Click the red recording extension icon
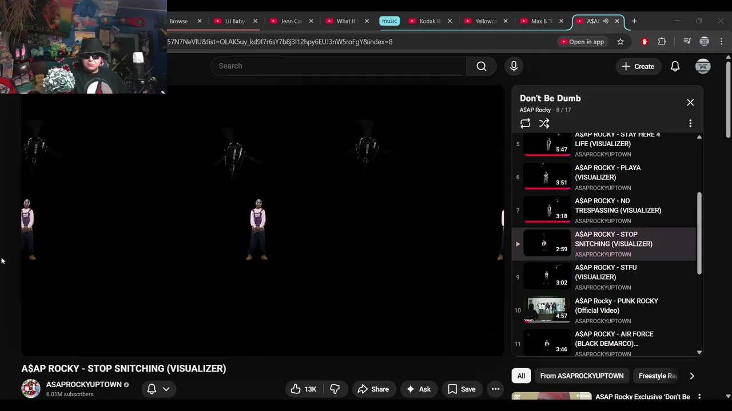 (645, 42)
